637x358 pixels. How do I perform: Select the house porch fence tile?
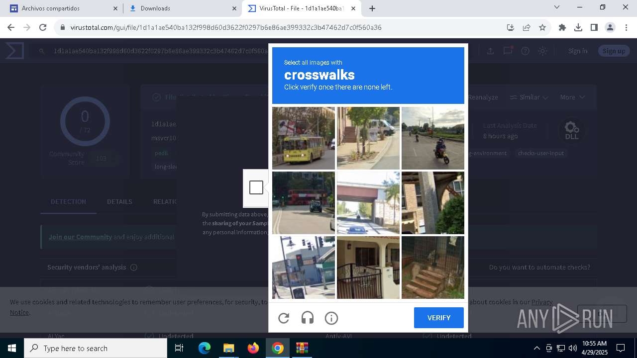point(368,268)
